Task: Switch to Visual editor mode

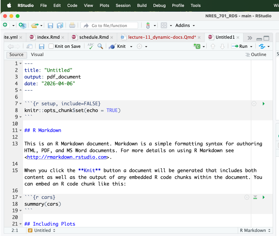Action: point(37,54)
